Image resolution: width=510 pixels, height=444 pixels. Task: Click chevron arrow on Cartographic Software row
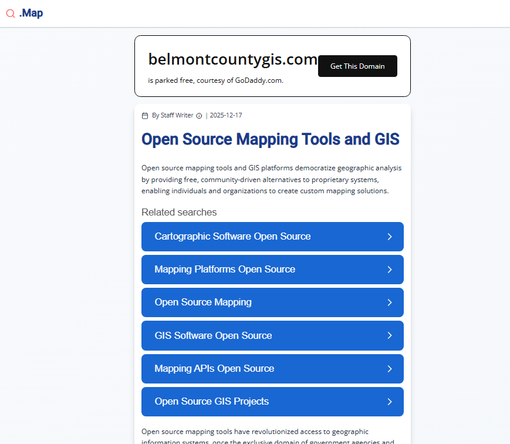pos(390,237)
